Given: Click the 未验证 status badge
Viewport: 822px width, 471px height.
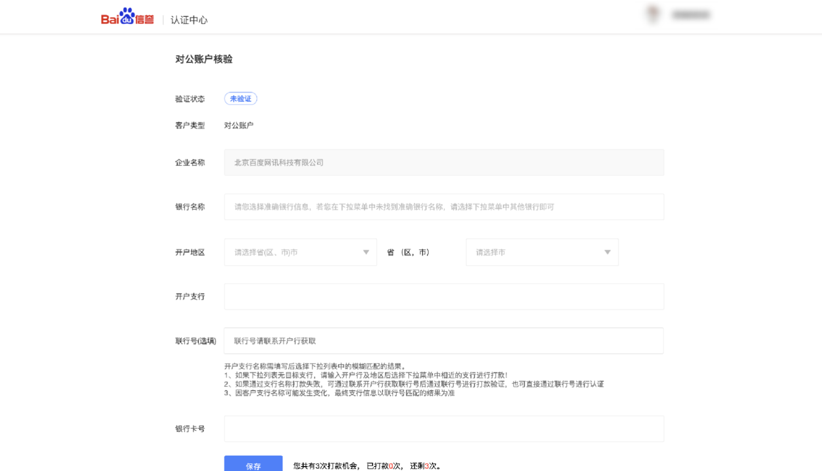Looking at the screenshot, I should point(241,99).
